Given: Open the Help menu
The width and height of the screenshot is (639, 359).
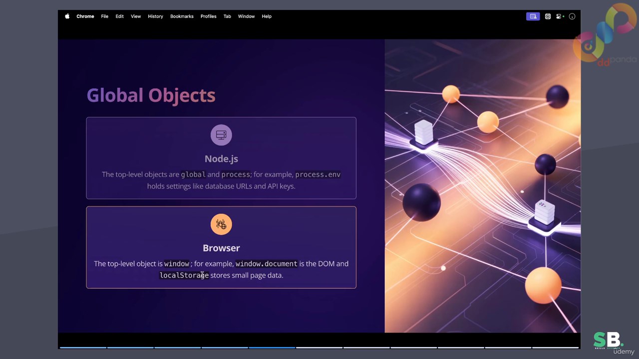Looking at the screenshot, I should click(267, 16).
